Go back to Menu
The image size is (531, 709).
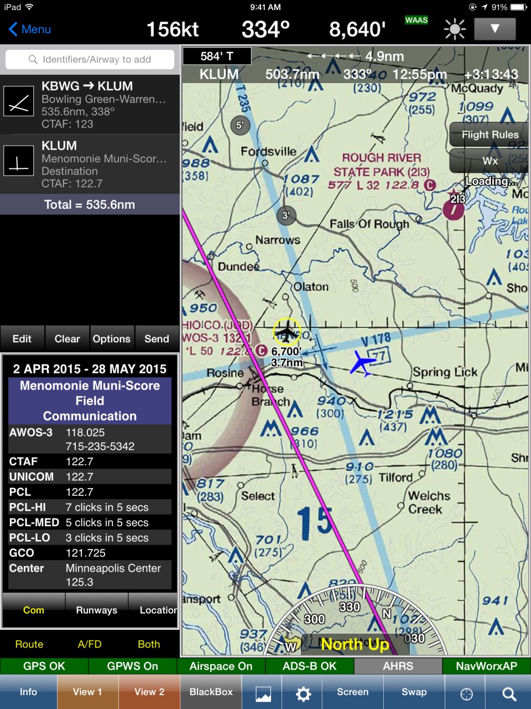tap(30, 29)
